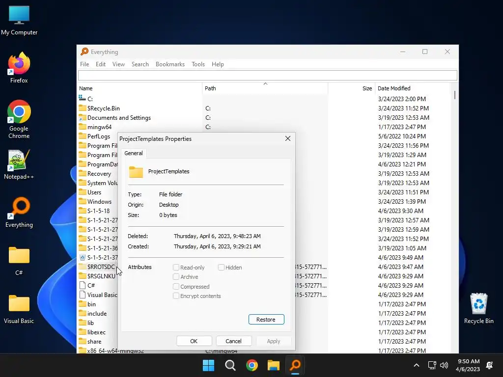Open File Explorer from the taskbar

(274, 365)
